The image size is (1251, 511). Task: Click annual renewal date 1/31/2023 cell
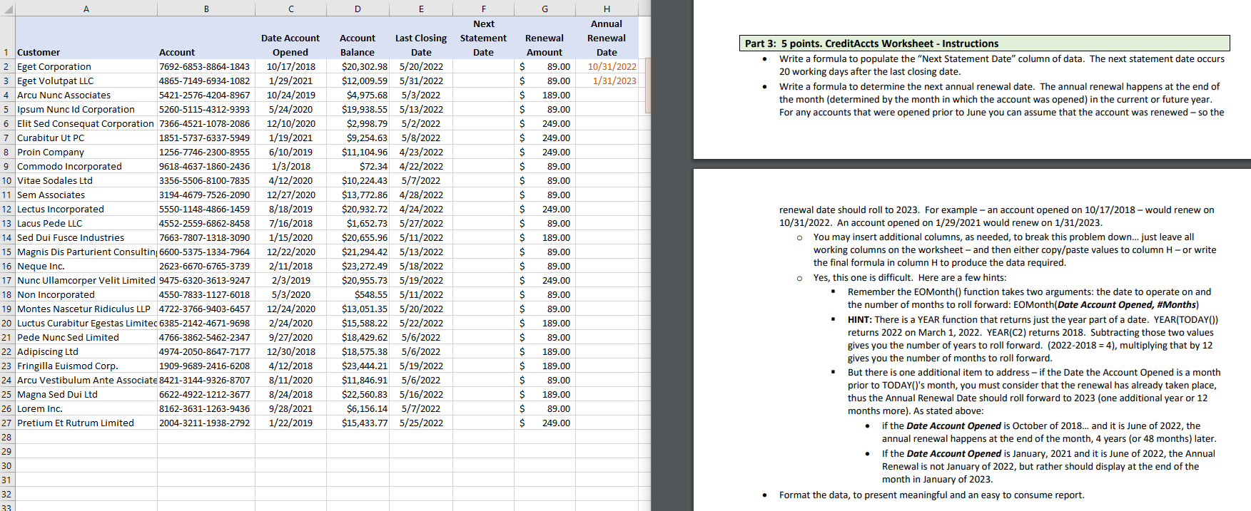[607, 81]
